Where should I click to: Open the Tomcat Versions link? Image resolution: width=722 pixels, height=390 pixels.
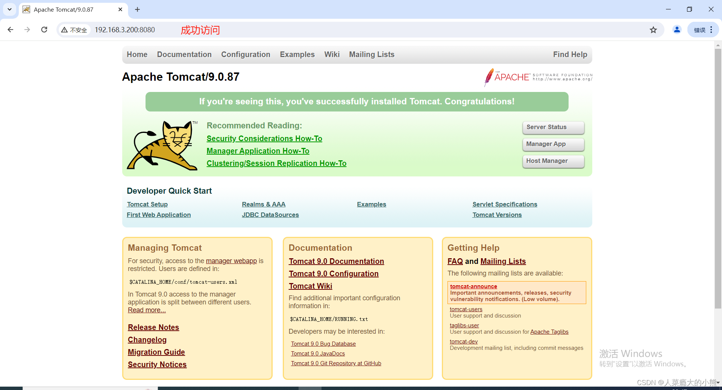point(497,215)
